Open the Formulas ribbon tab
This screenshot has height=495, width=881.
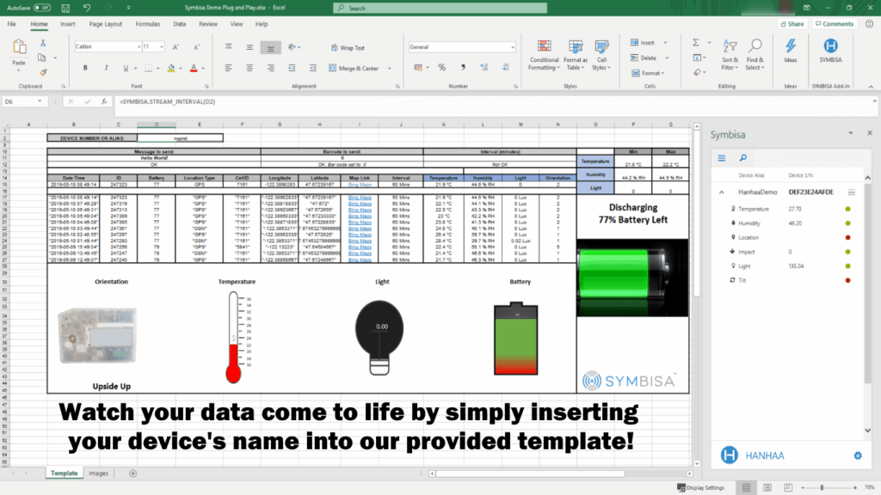pos(148,24)
